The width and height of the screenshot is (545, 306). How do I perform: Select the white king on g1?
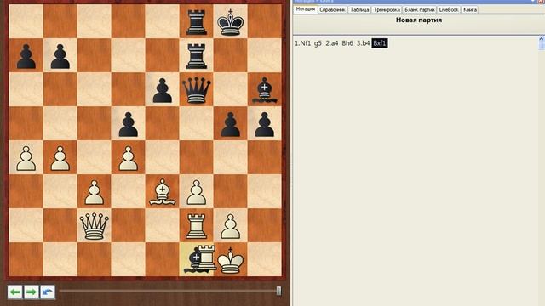(230, 260)
